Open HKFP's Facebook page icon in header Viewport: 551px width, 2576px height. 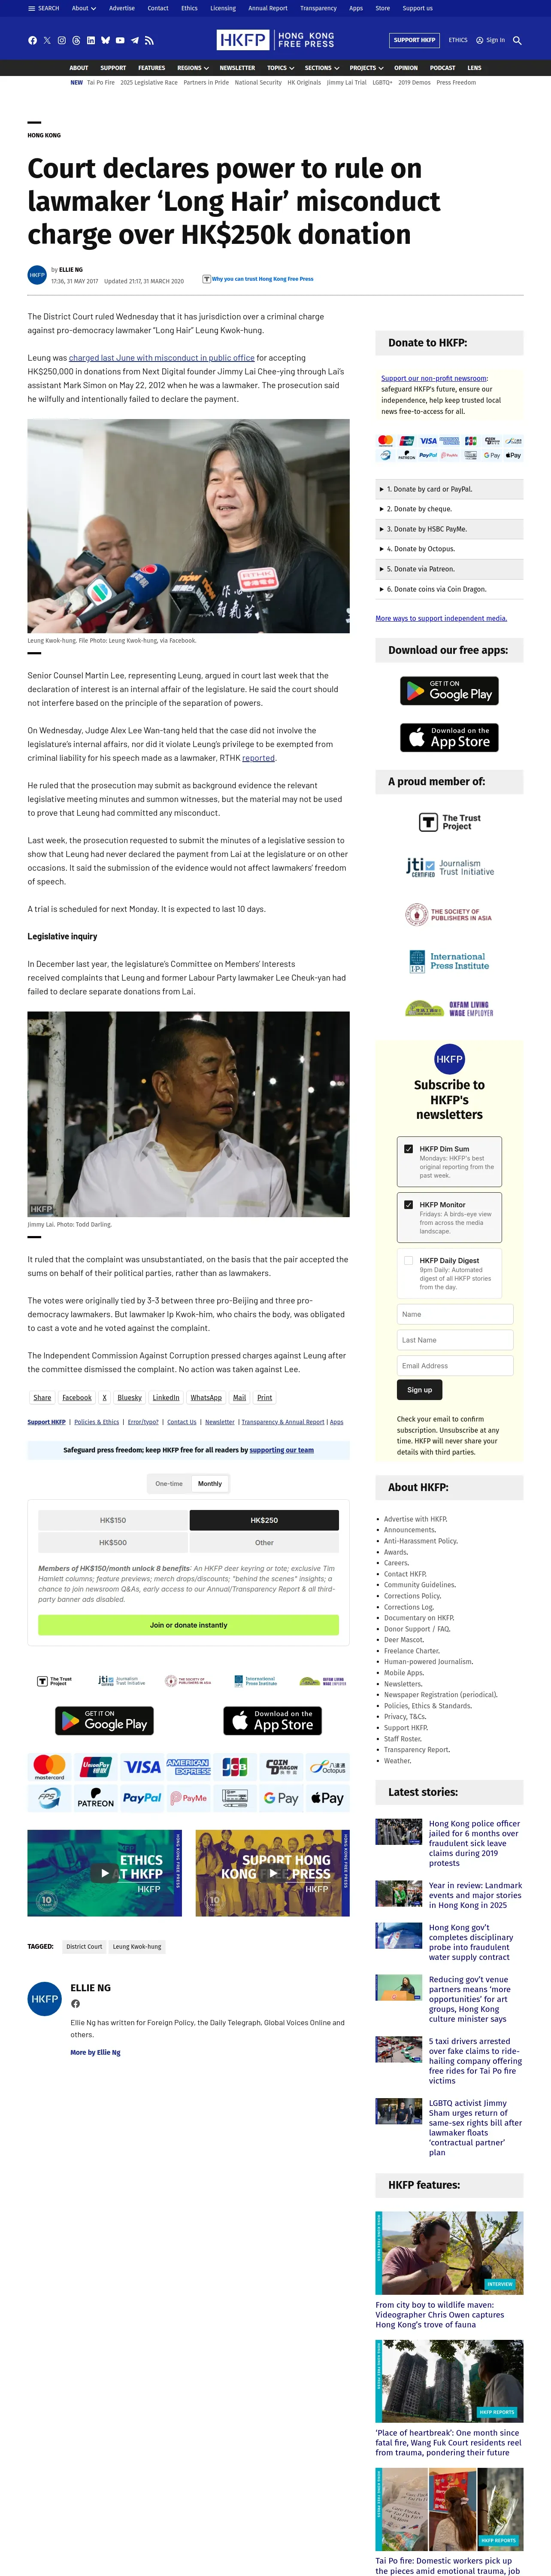click(32, 41)
